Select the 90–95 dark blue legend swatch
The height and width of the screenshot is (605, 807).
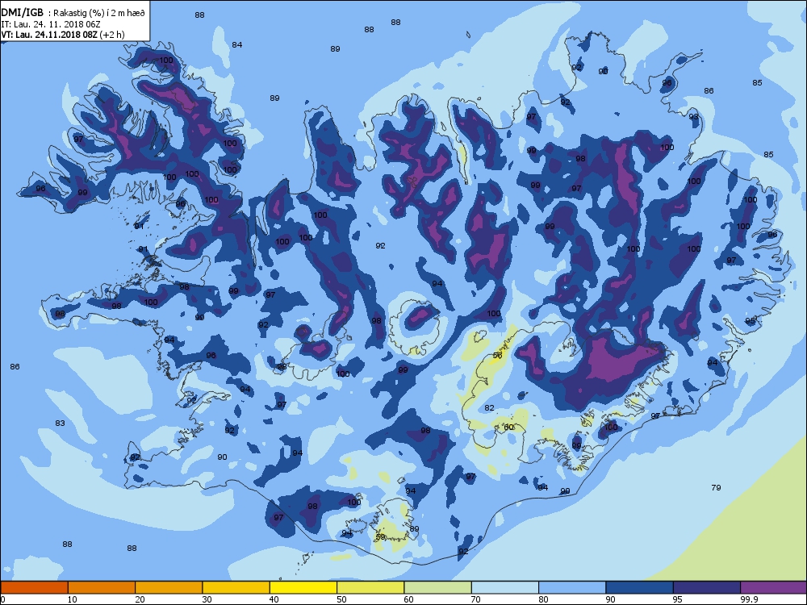click(x=640, y=587)
